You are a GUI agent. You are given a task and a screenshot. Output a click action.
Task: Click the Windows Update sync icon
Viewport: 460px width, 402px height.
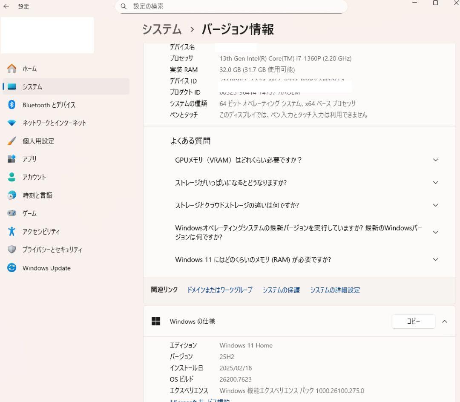pos(12,268)
